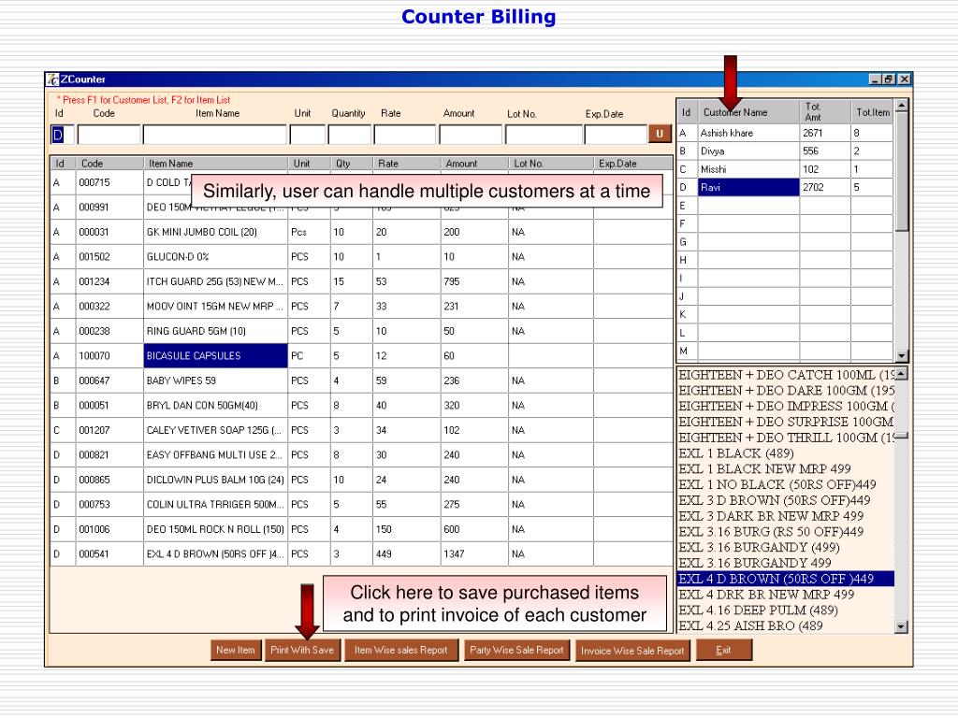Screen dimensions: 958x718
Task: Pick EIGHTEEN + DEO THRILL 100GM from list
Action: (x=786, y=438)
